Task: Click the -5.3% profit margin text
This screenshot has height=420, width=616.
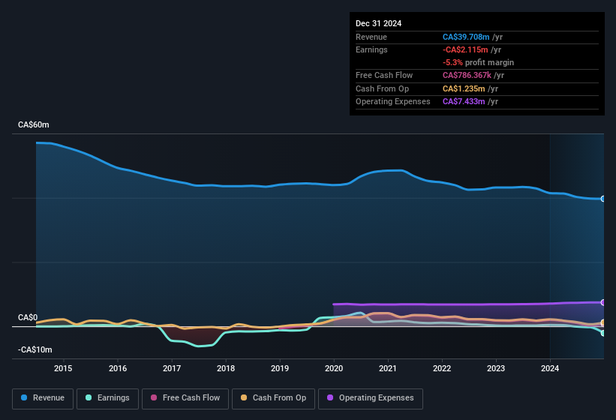Action: [x=478, y=62]
